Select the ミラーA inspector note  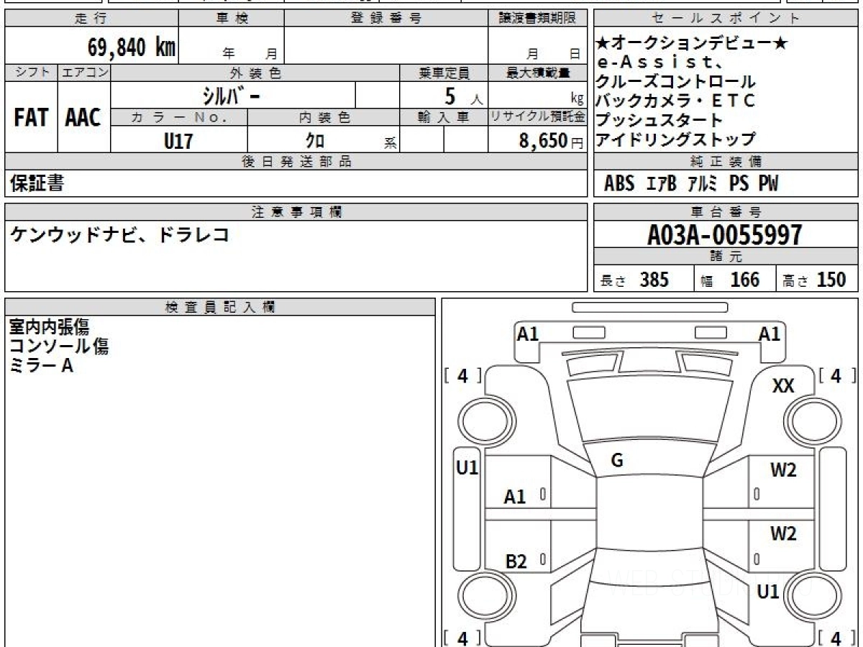click(x=42, y=365)
